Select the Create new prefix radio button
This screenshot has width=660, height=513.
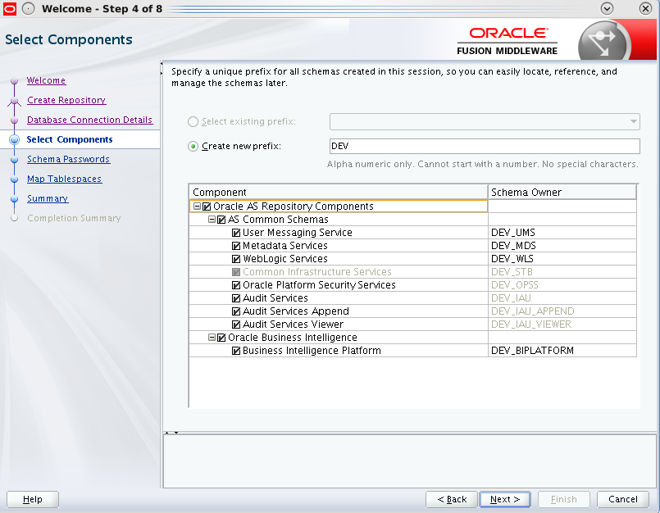(x=193, y=147)
